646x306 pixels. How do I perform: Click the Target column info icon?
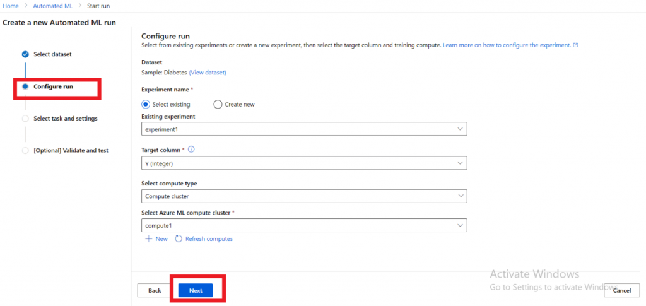click(191, 150)
